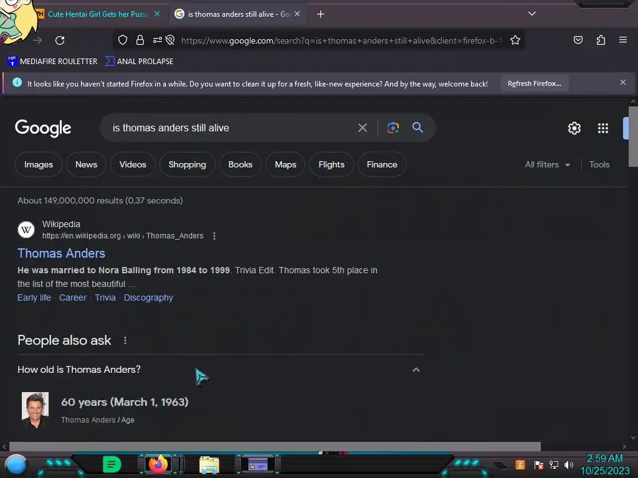Viewport: 638px width, 478px height.
Task: Open Google quick settings gear
Action: [x=574, y=128]
